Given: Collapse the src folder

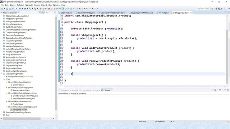Looking at the screenshot, I should [4, 79].
